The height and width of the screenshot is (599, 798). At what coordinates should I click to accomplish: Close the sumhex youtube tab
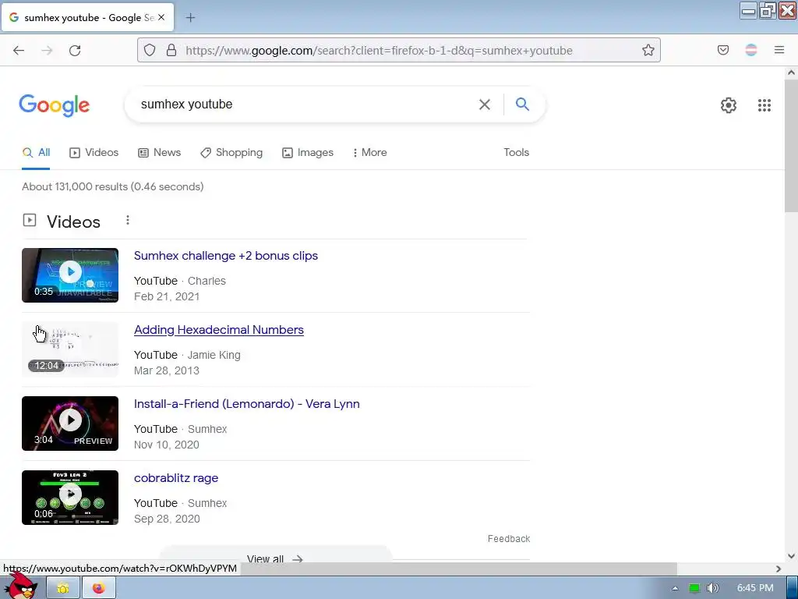(x=161, y=17)
